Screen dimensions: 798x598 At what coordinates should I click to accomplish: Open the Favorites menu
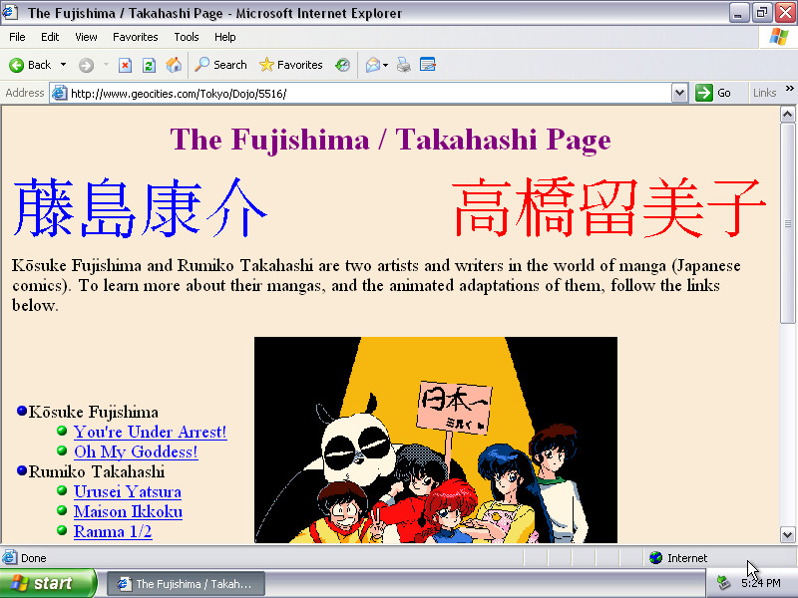click(136, 37)
